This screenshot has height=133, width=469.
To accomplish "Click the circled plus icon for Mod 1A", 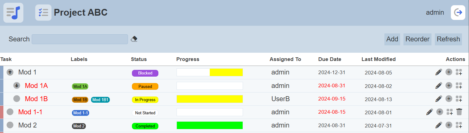I will point(449,85).
